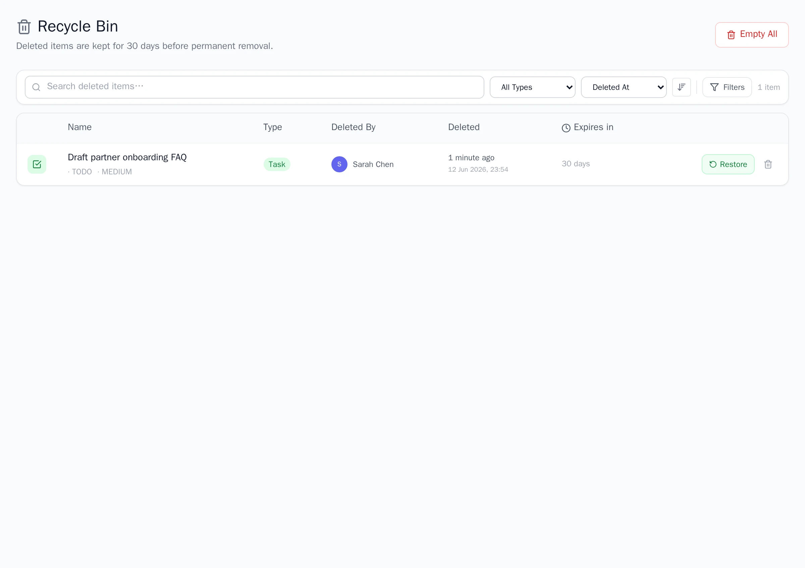Click the Name column header

pyautogui.click(x=79, y=127)
